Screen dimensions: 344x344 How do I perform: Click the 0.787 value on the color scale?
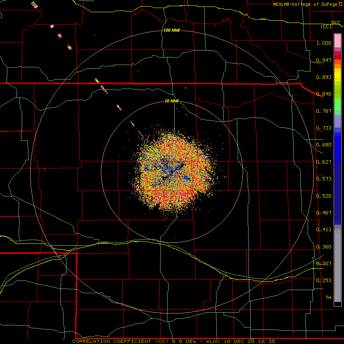(324, 111)
